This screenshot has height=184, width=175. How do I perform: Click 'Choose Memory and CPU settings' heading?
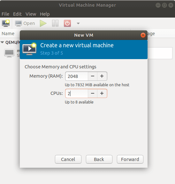click(x=60, y=67)
